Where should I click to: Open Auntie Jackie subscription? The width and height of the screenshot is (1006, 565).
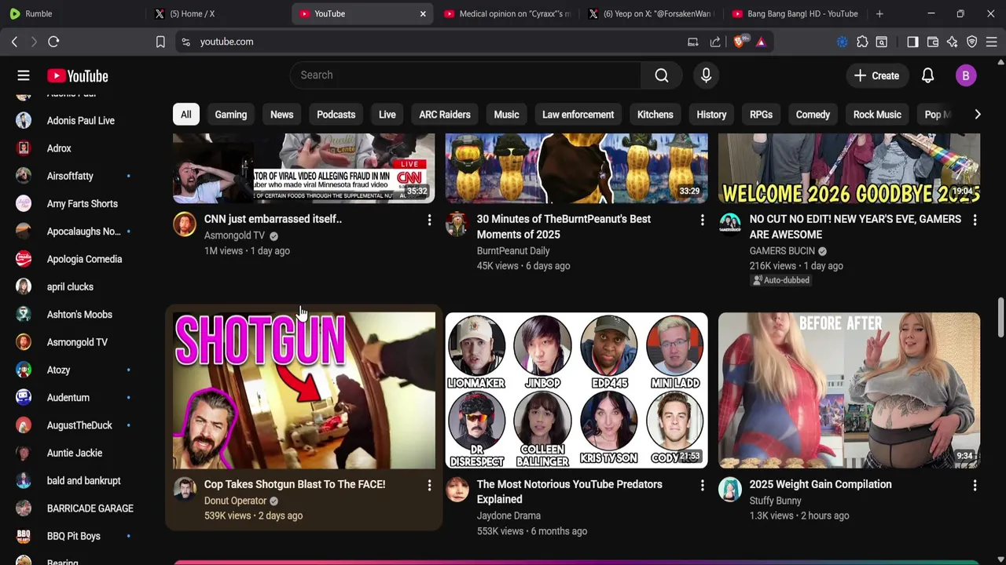pos(74,453)
